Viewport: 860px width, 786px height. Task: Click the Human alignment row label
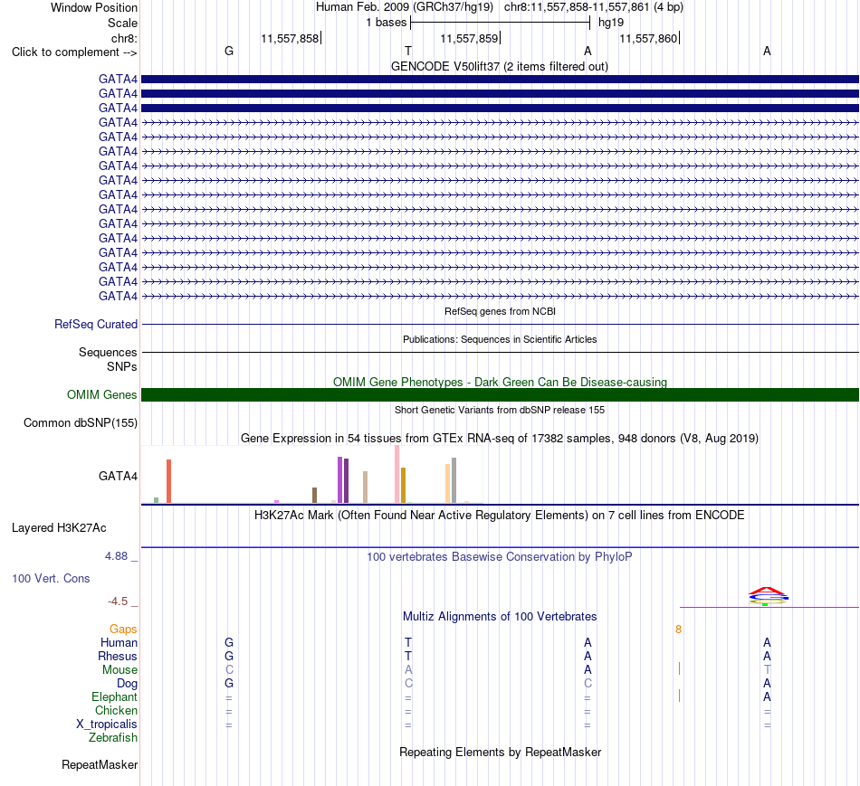click(119, 642)
